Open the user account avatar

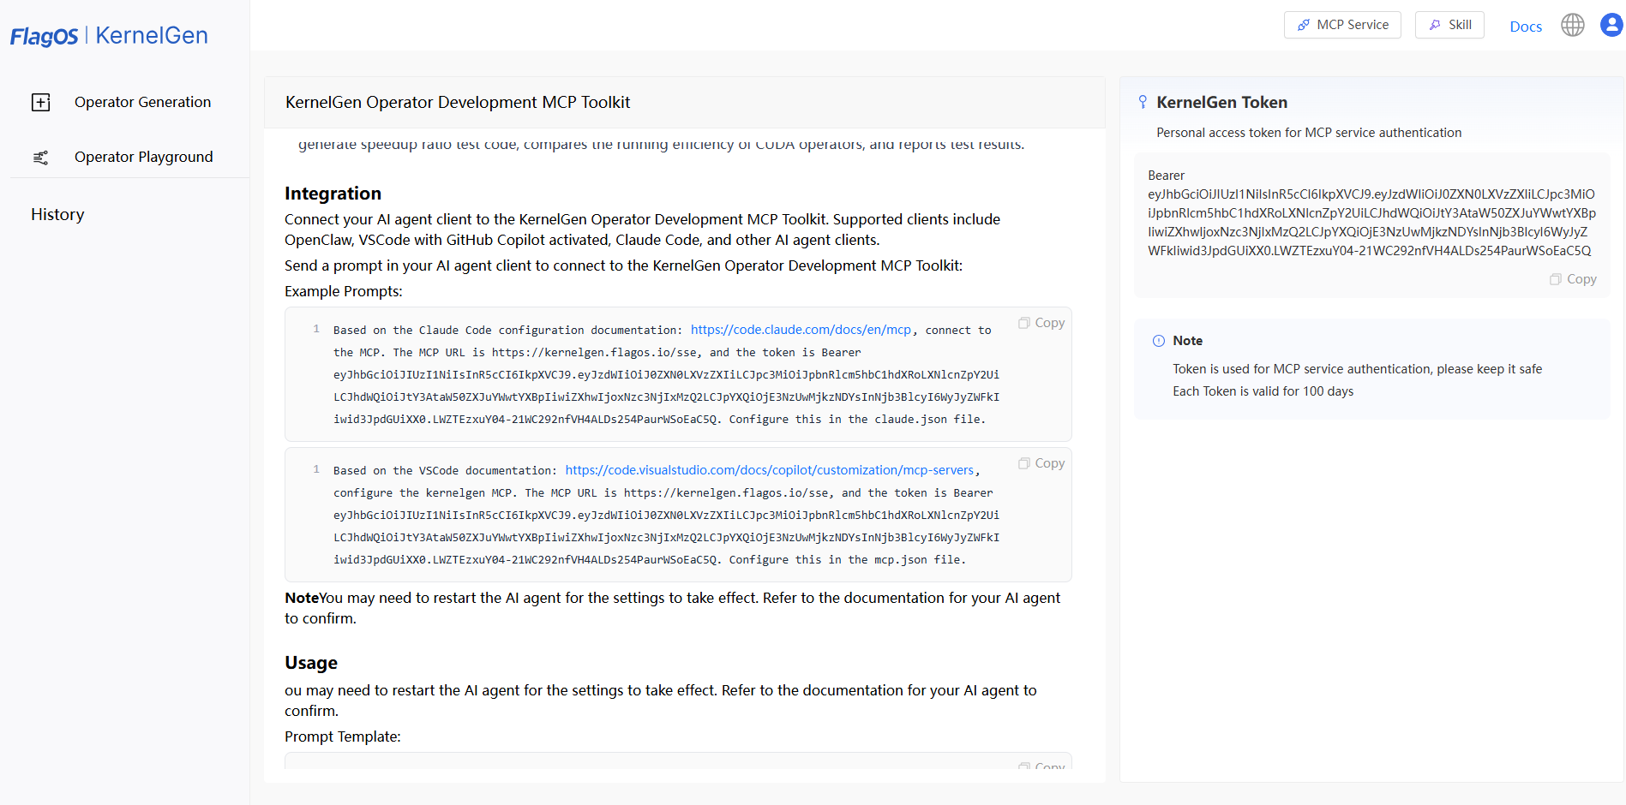click(1612, 25)
